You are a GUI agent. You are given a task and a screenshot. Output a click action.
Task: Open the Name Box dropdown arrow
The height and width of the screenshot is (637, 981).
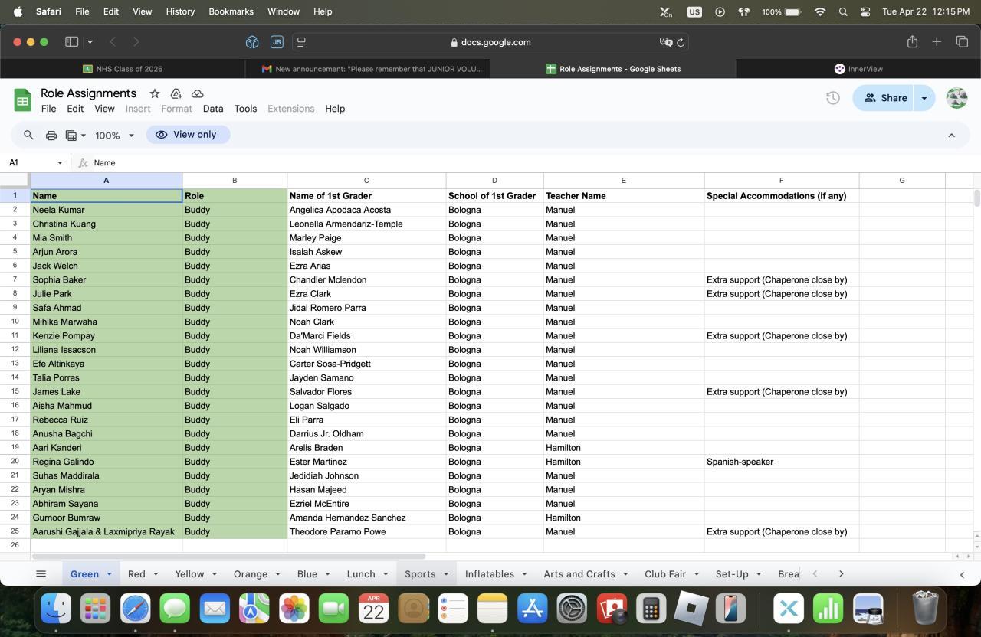pyautogui.click(x=60, y=163)
